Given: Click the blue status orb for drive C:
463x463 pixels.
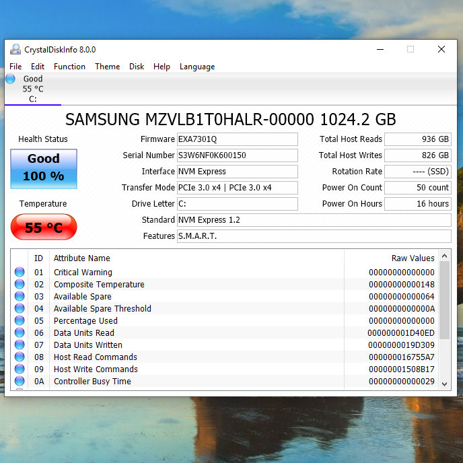Looking at the screenshot, I should click(x=10, y=79).
